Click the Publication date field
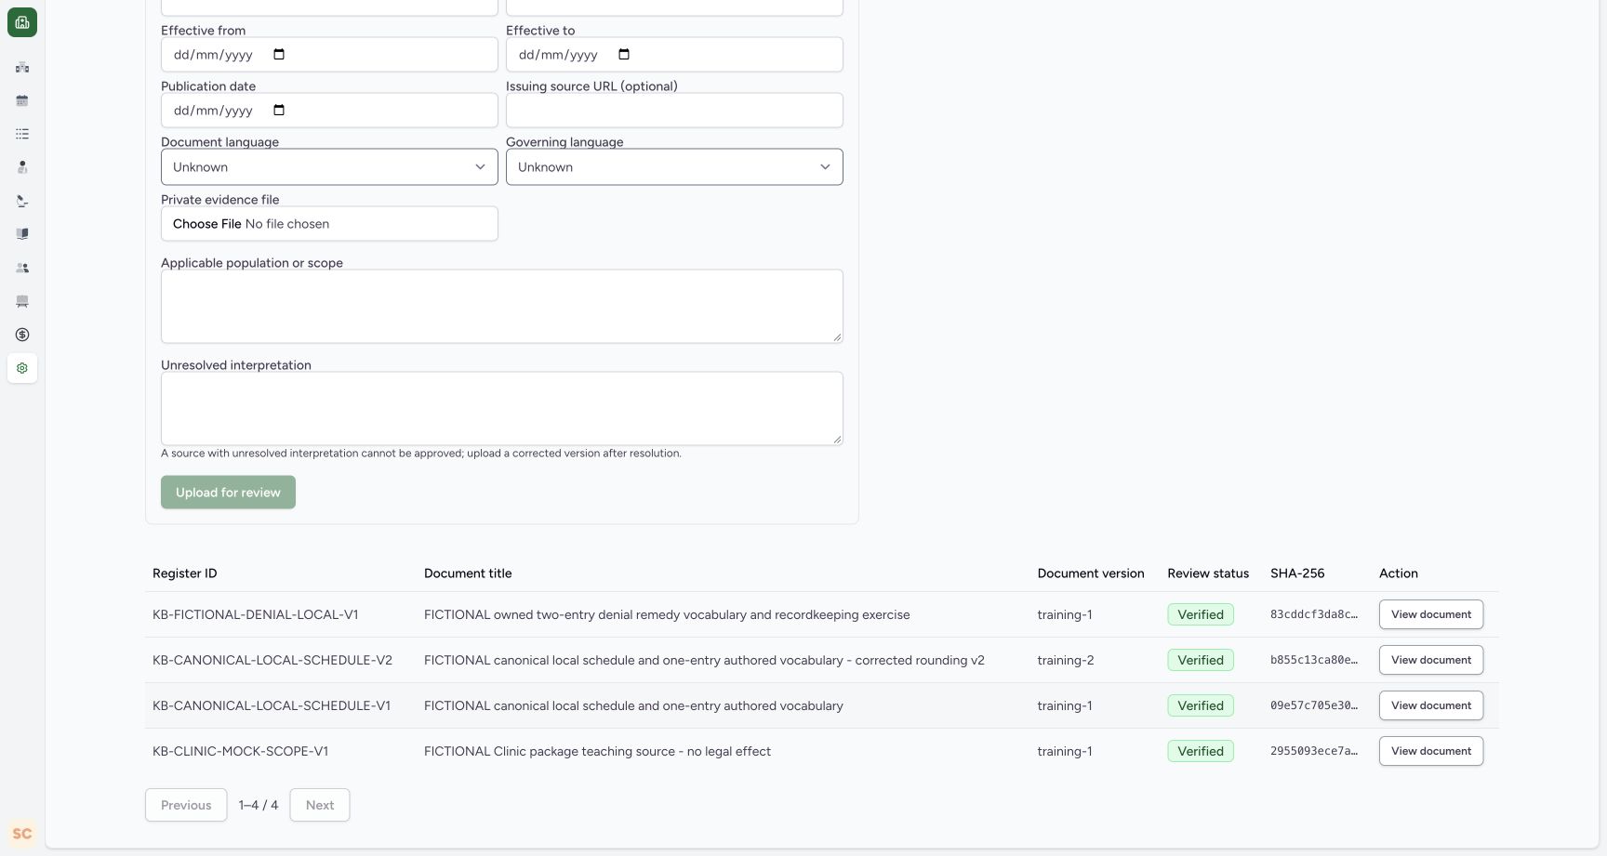This screenshot has height=856, width=1607. (x=329, y=110)
